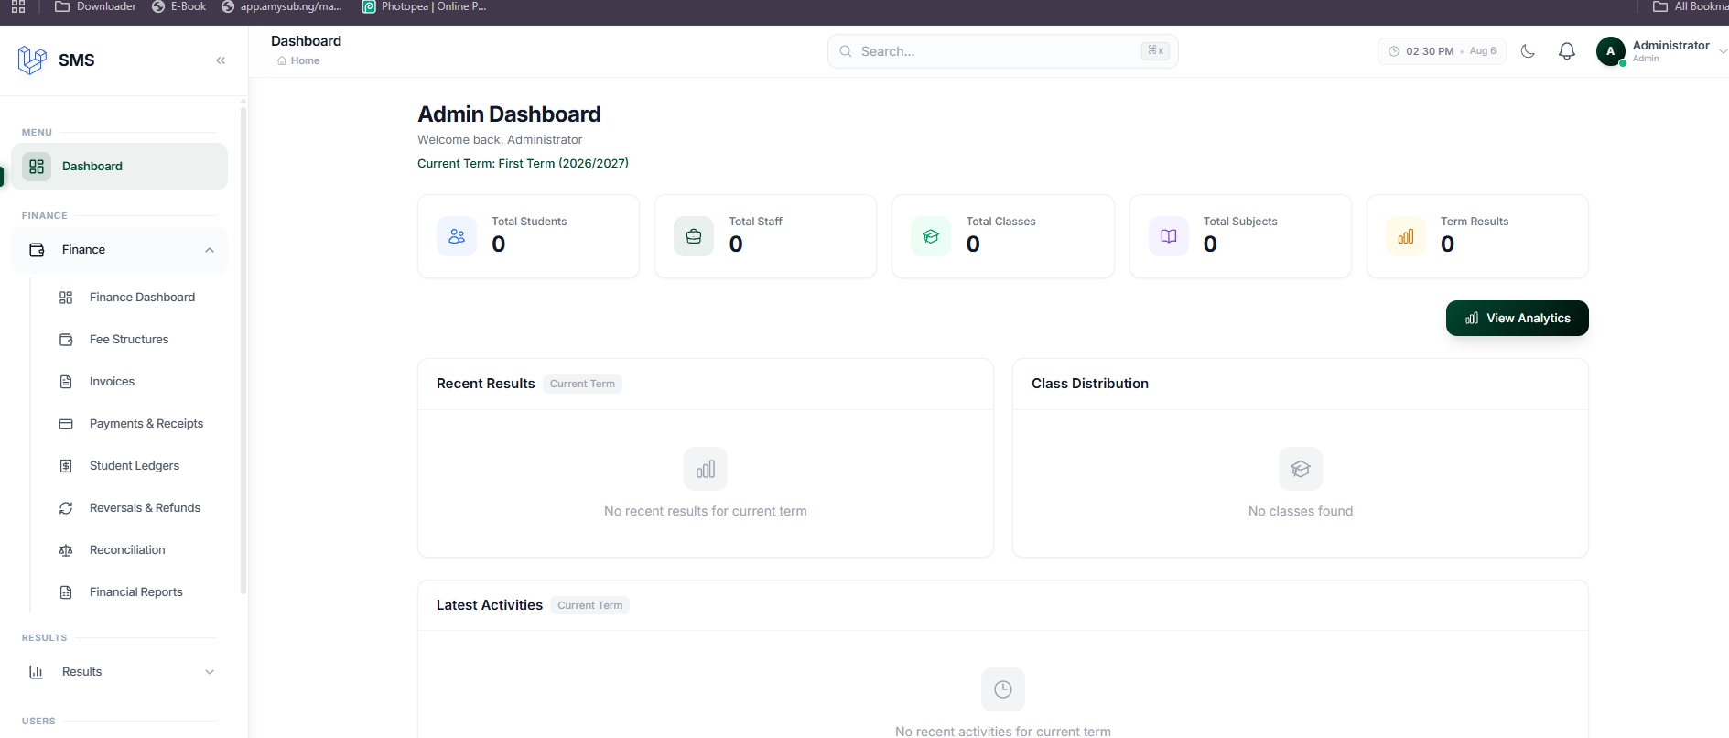
Task: Click the Total Students people icon
Action: pyautogui.click(x=457, y=236)
